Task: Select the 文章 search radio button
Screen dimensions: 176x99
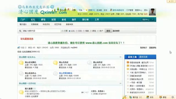Action: [x=62, y=31]
